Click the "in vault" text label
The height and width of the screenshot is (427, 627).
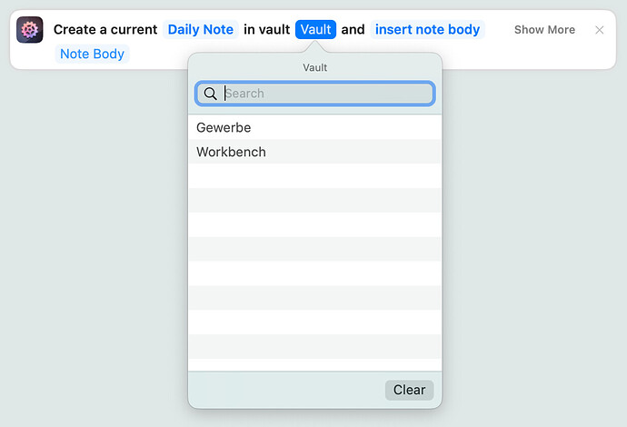(x=266, y=30)
